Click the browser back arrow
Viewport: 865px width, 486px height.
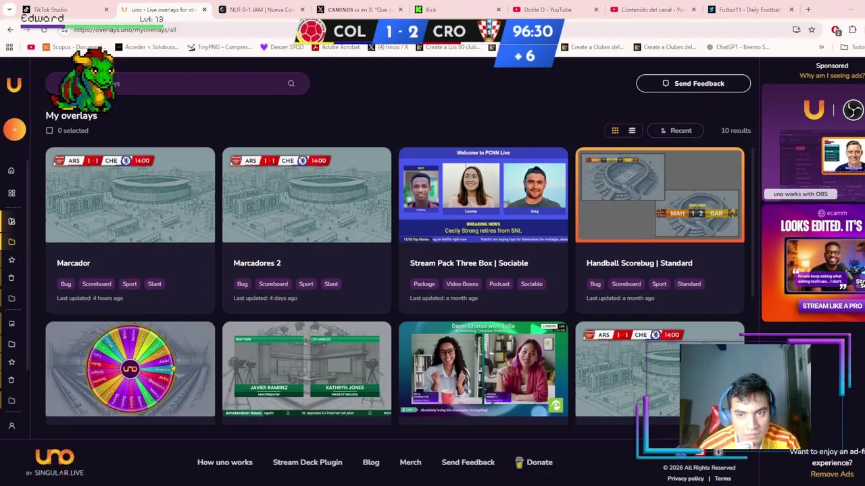point(10,30)
